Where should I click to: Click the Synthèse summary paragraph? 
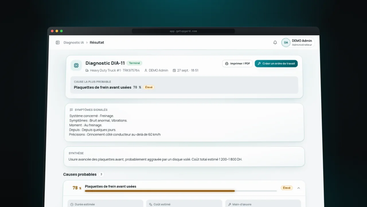155,159
